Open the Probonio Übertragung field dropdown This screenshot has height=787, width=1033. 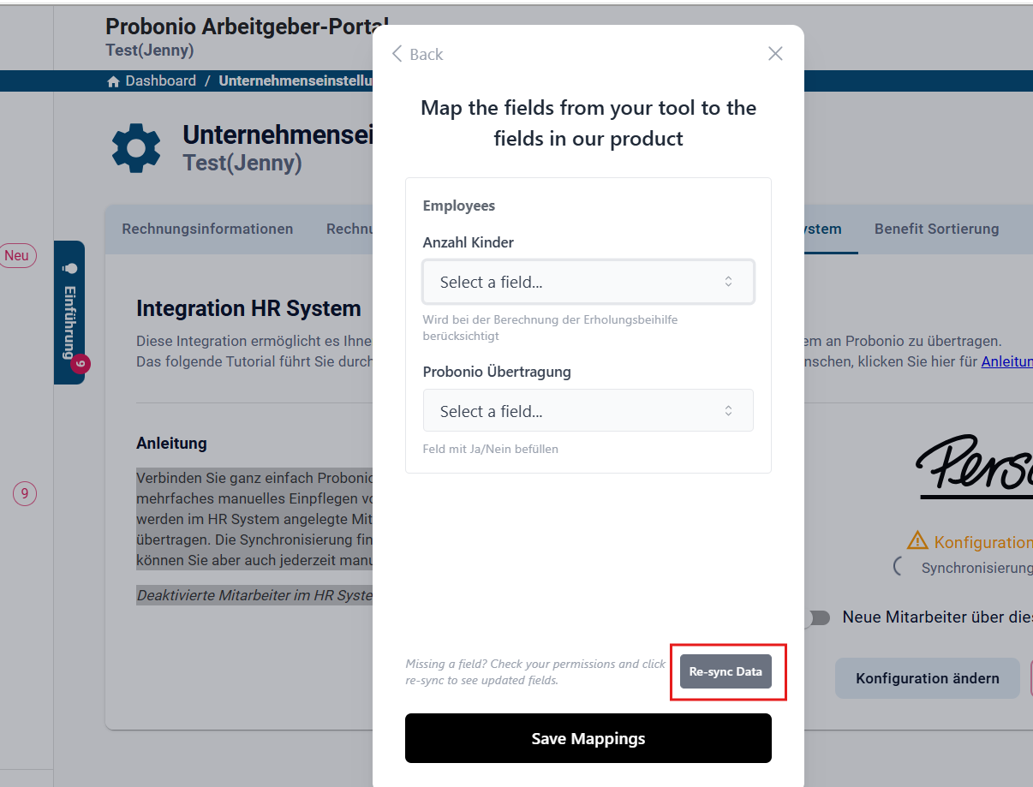point(588,411)
